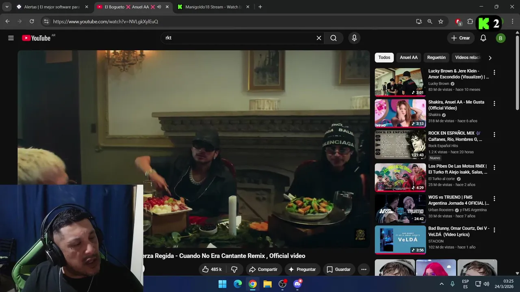This screenshot has height=292, width=520.
Task: Go to YouTube home via logo
Action: pos(37,38)
